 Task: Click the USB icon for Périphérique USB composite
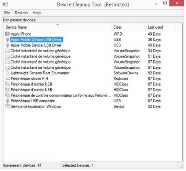click(8, 101)
